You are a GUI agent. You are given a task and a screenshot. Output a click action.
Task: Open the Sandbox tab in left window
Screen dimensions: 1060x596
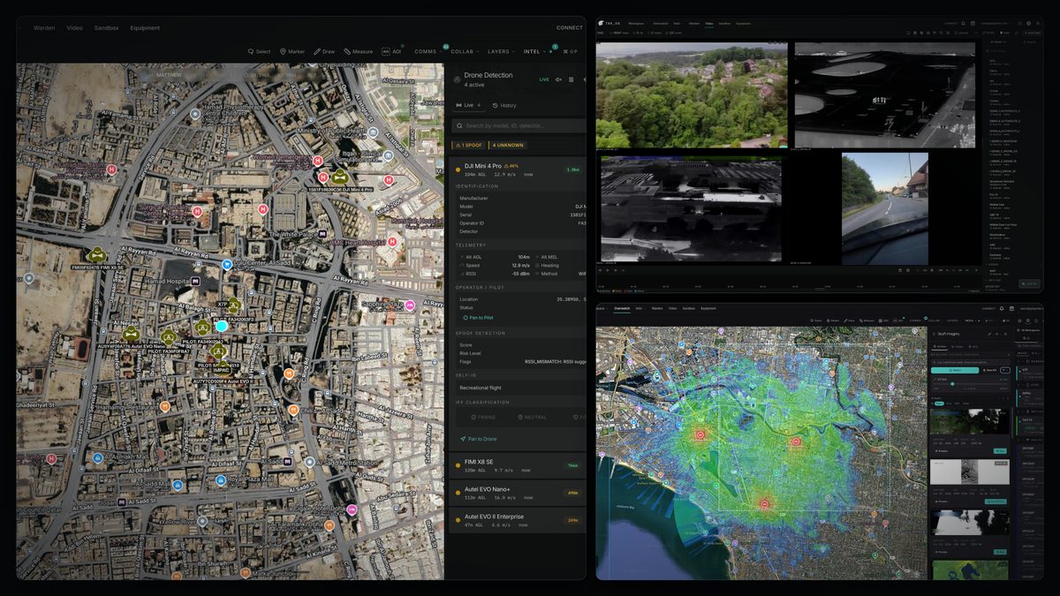[x=106, y=27]
